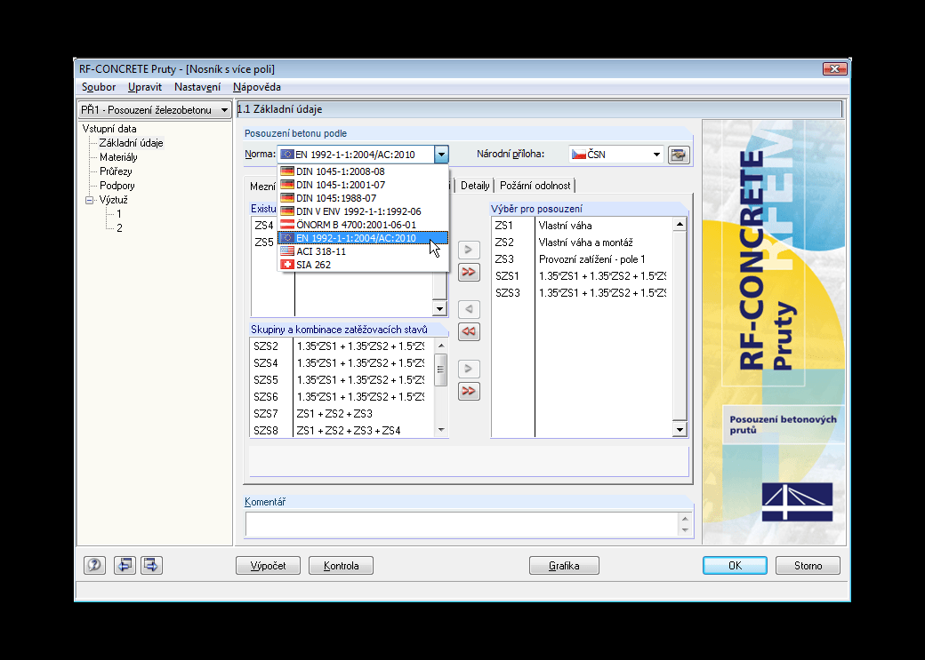
Task: Remove selected item with left single arrow
Action: (469, 309)
